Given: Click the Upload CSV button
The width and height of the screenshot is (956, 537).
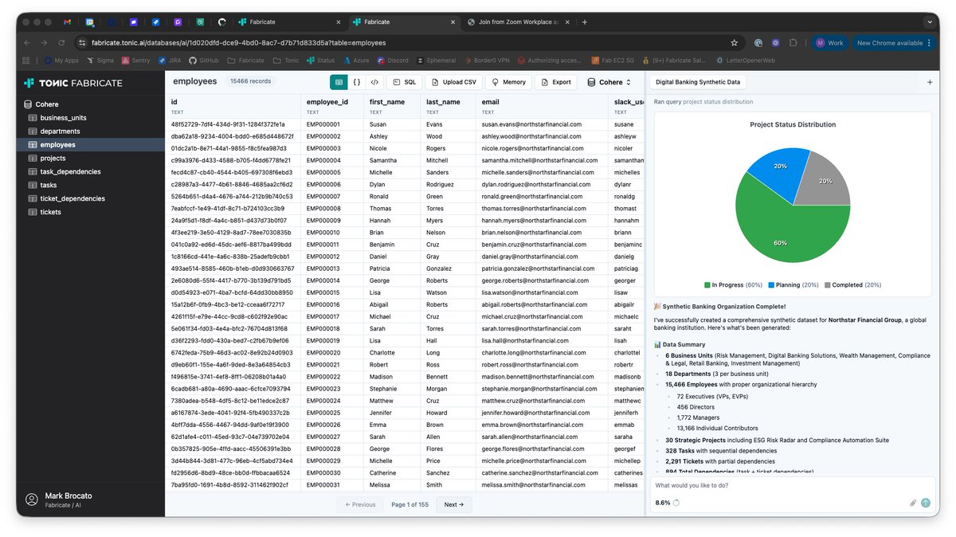Looking at the screenshot, I should [x=454, y=82].
